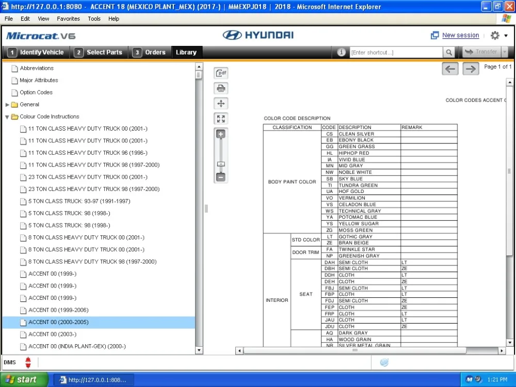Expand the General folder
Viewport: 516px width, 387px height.
[7, 105]
